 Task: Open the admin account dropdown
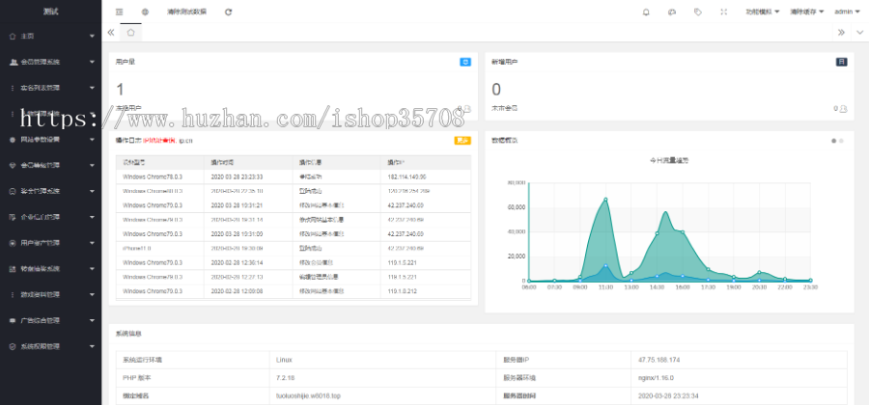846,12
